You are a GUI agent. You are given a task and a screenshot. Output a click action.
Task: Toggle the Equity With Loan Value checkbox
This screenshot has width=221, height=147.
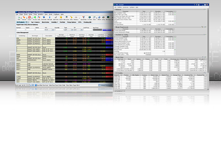175,15
